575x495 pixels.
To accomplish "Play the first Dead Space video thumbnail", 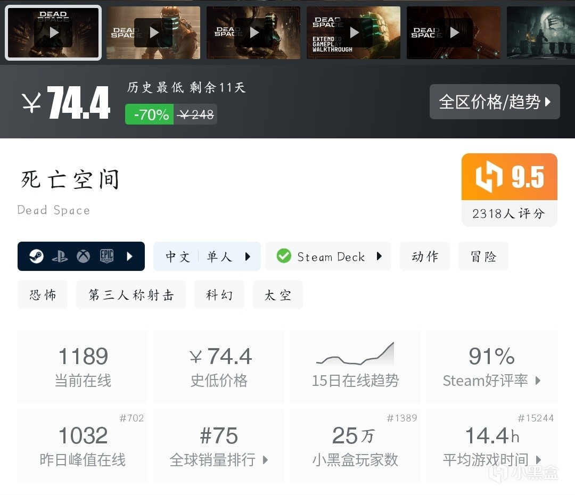I will [53, 32].
